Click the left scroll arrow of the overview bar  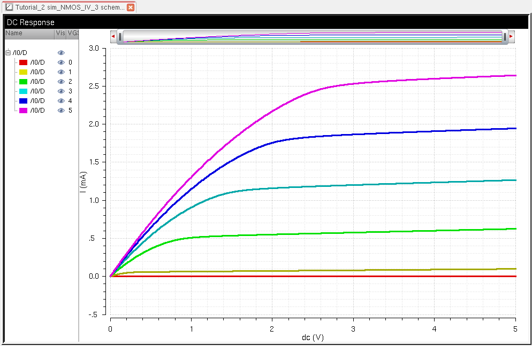(113, 36)
